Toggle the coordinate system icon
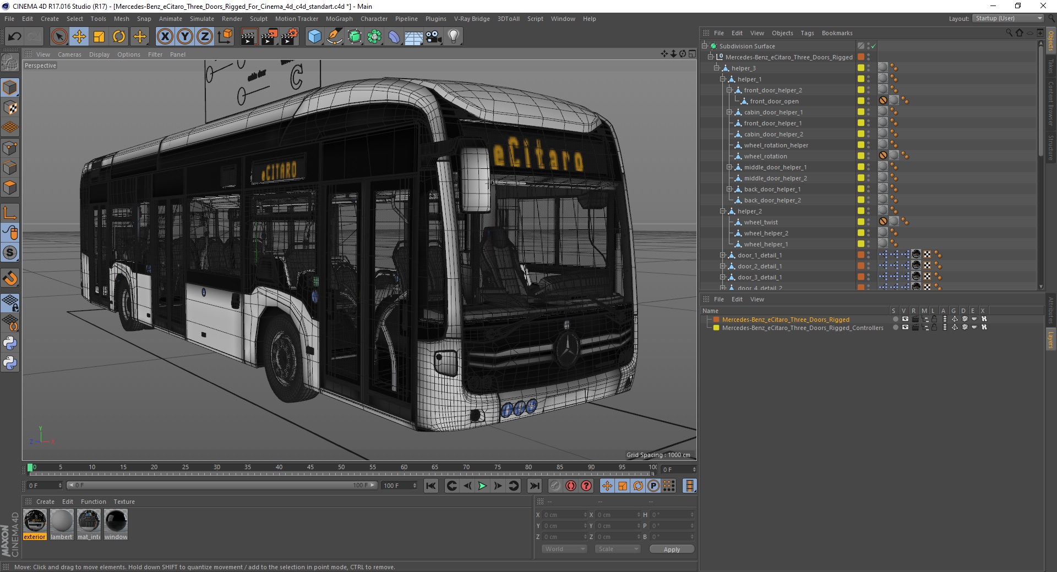Viewport: 1057px width, 572px height. pos(225,37)
